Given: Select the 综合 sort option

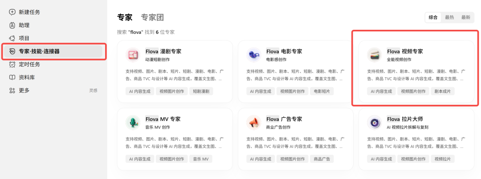Looking at the screenshot, I should point(433,17).
